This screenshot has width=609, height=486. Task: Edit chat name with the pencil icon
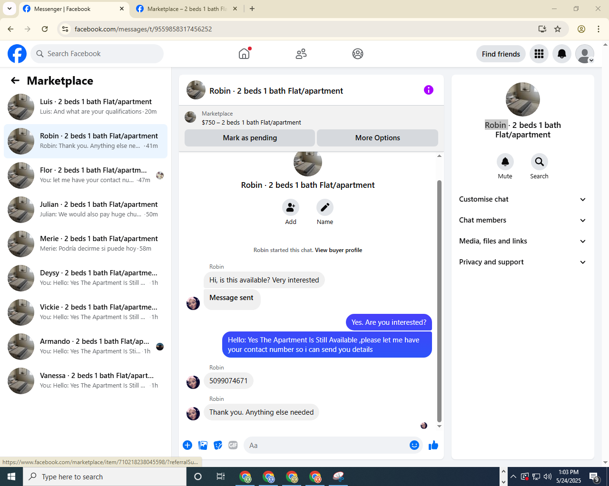pos(325,207)
